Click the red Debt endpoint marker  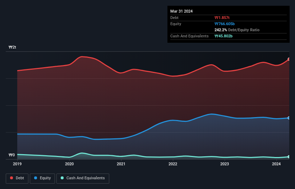(289, 59)
